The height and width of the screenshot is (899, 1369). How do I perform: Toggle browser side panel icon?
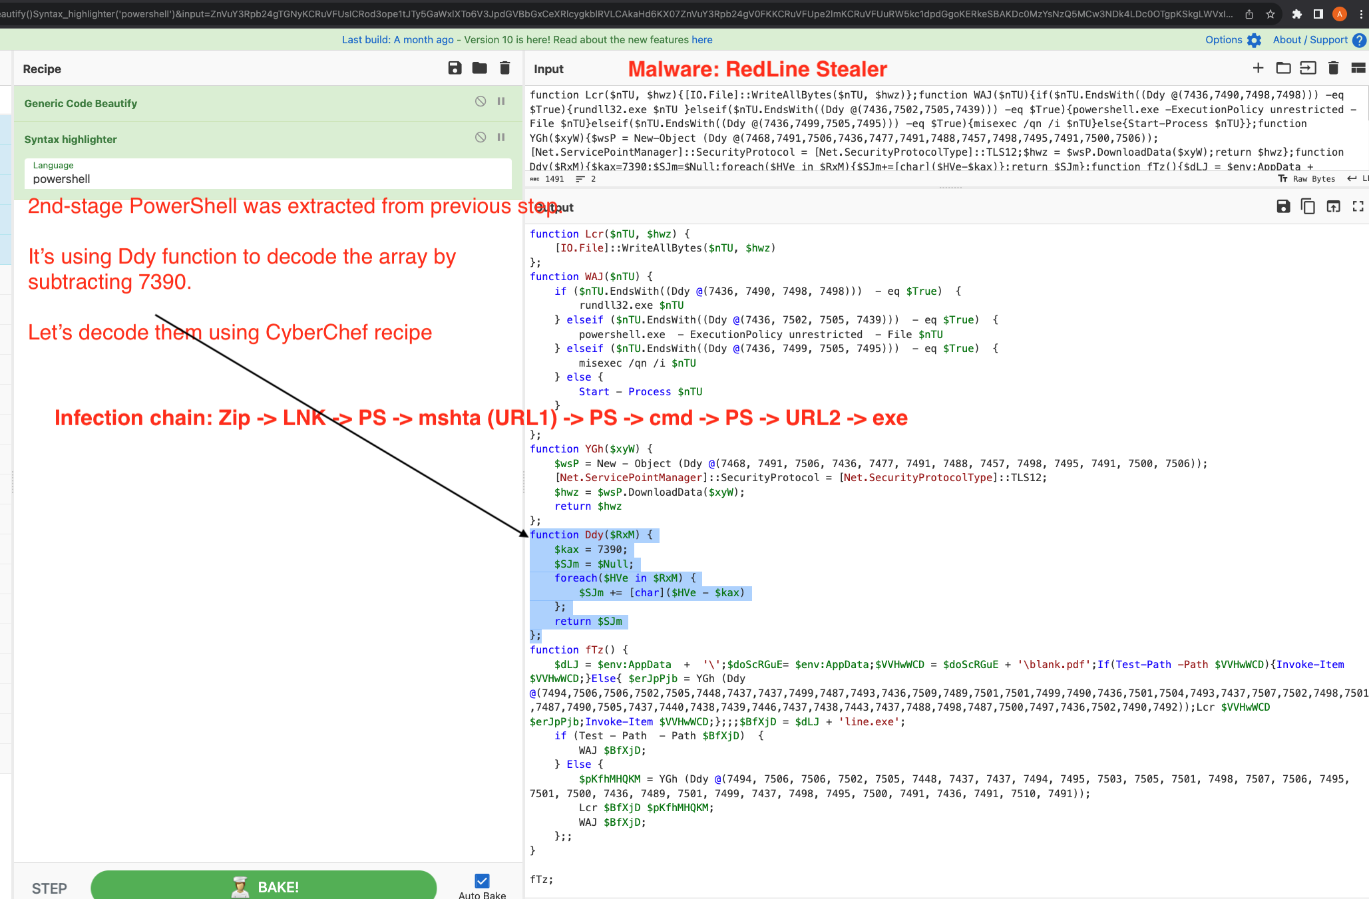pyautogui.click(x=1318, y=14)
